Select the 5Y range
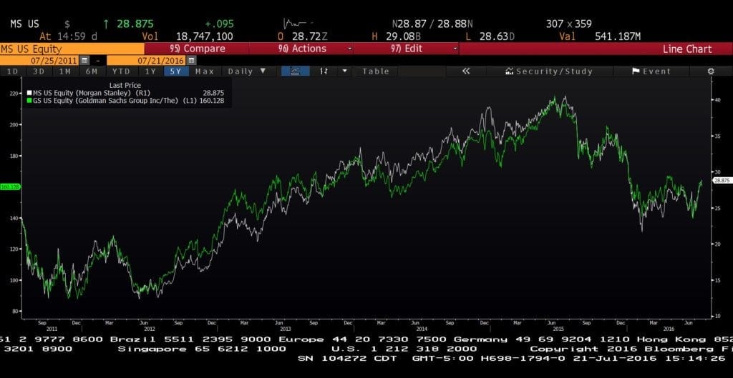This screenshot has height=378, width=733. 176,71
